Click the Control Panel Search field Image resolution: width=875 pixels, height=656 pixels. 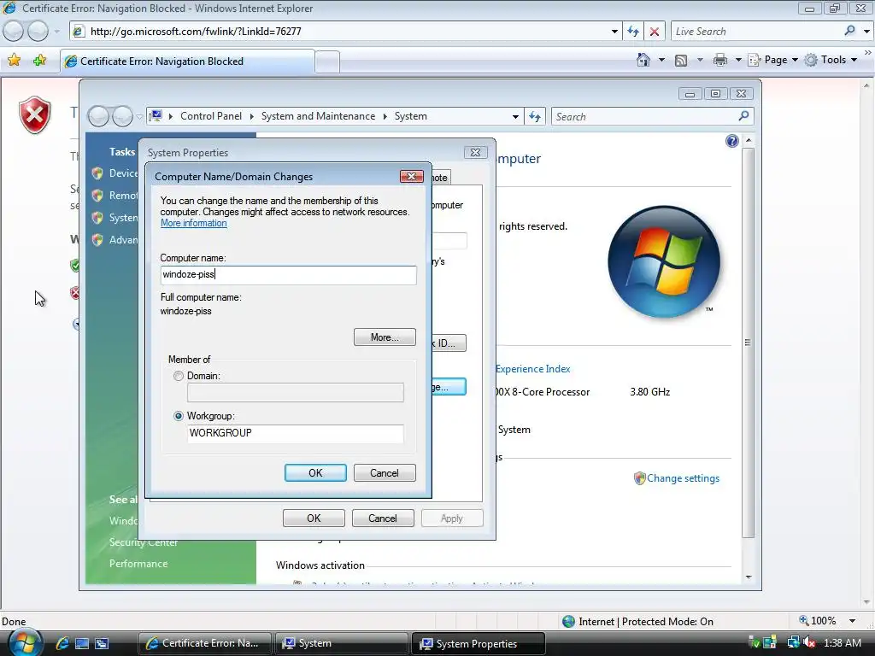tap(643, 116)
